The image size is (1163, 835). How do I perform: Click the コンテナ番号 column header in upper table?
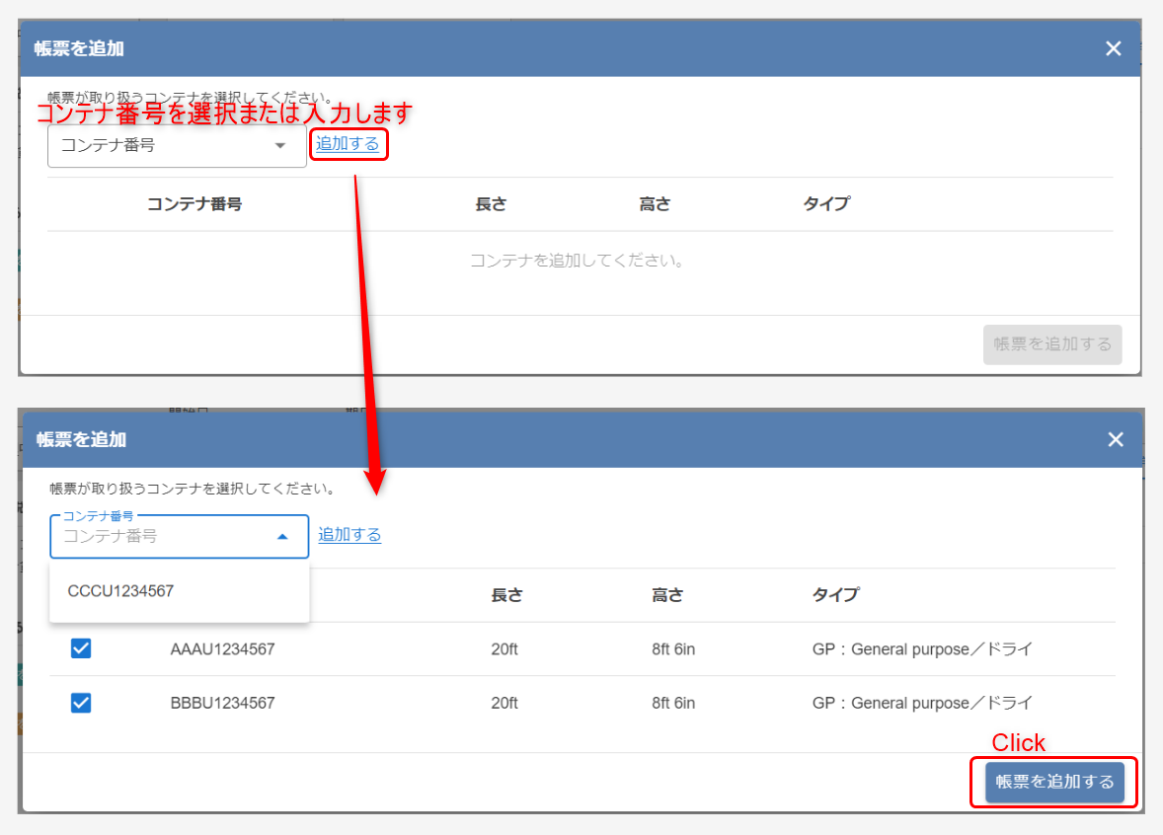click(194, 204)
